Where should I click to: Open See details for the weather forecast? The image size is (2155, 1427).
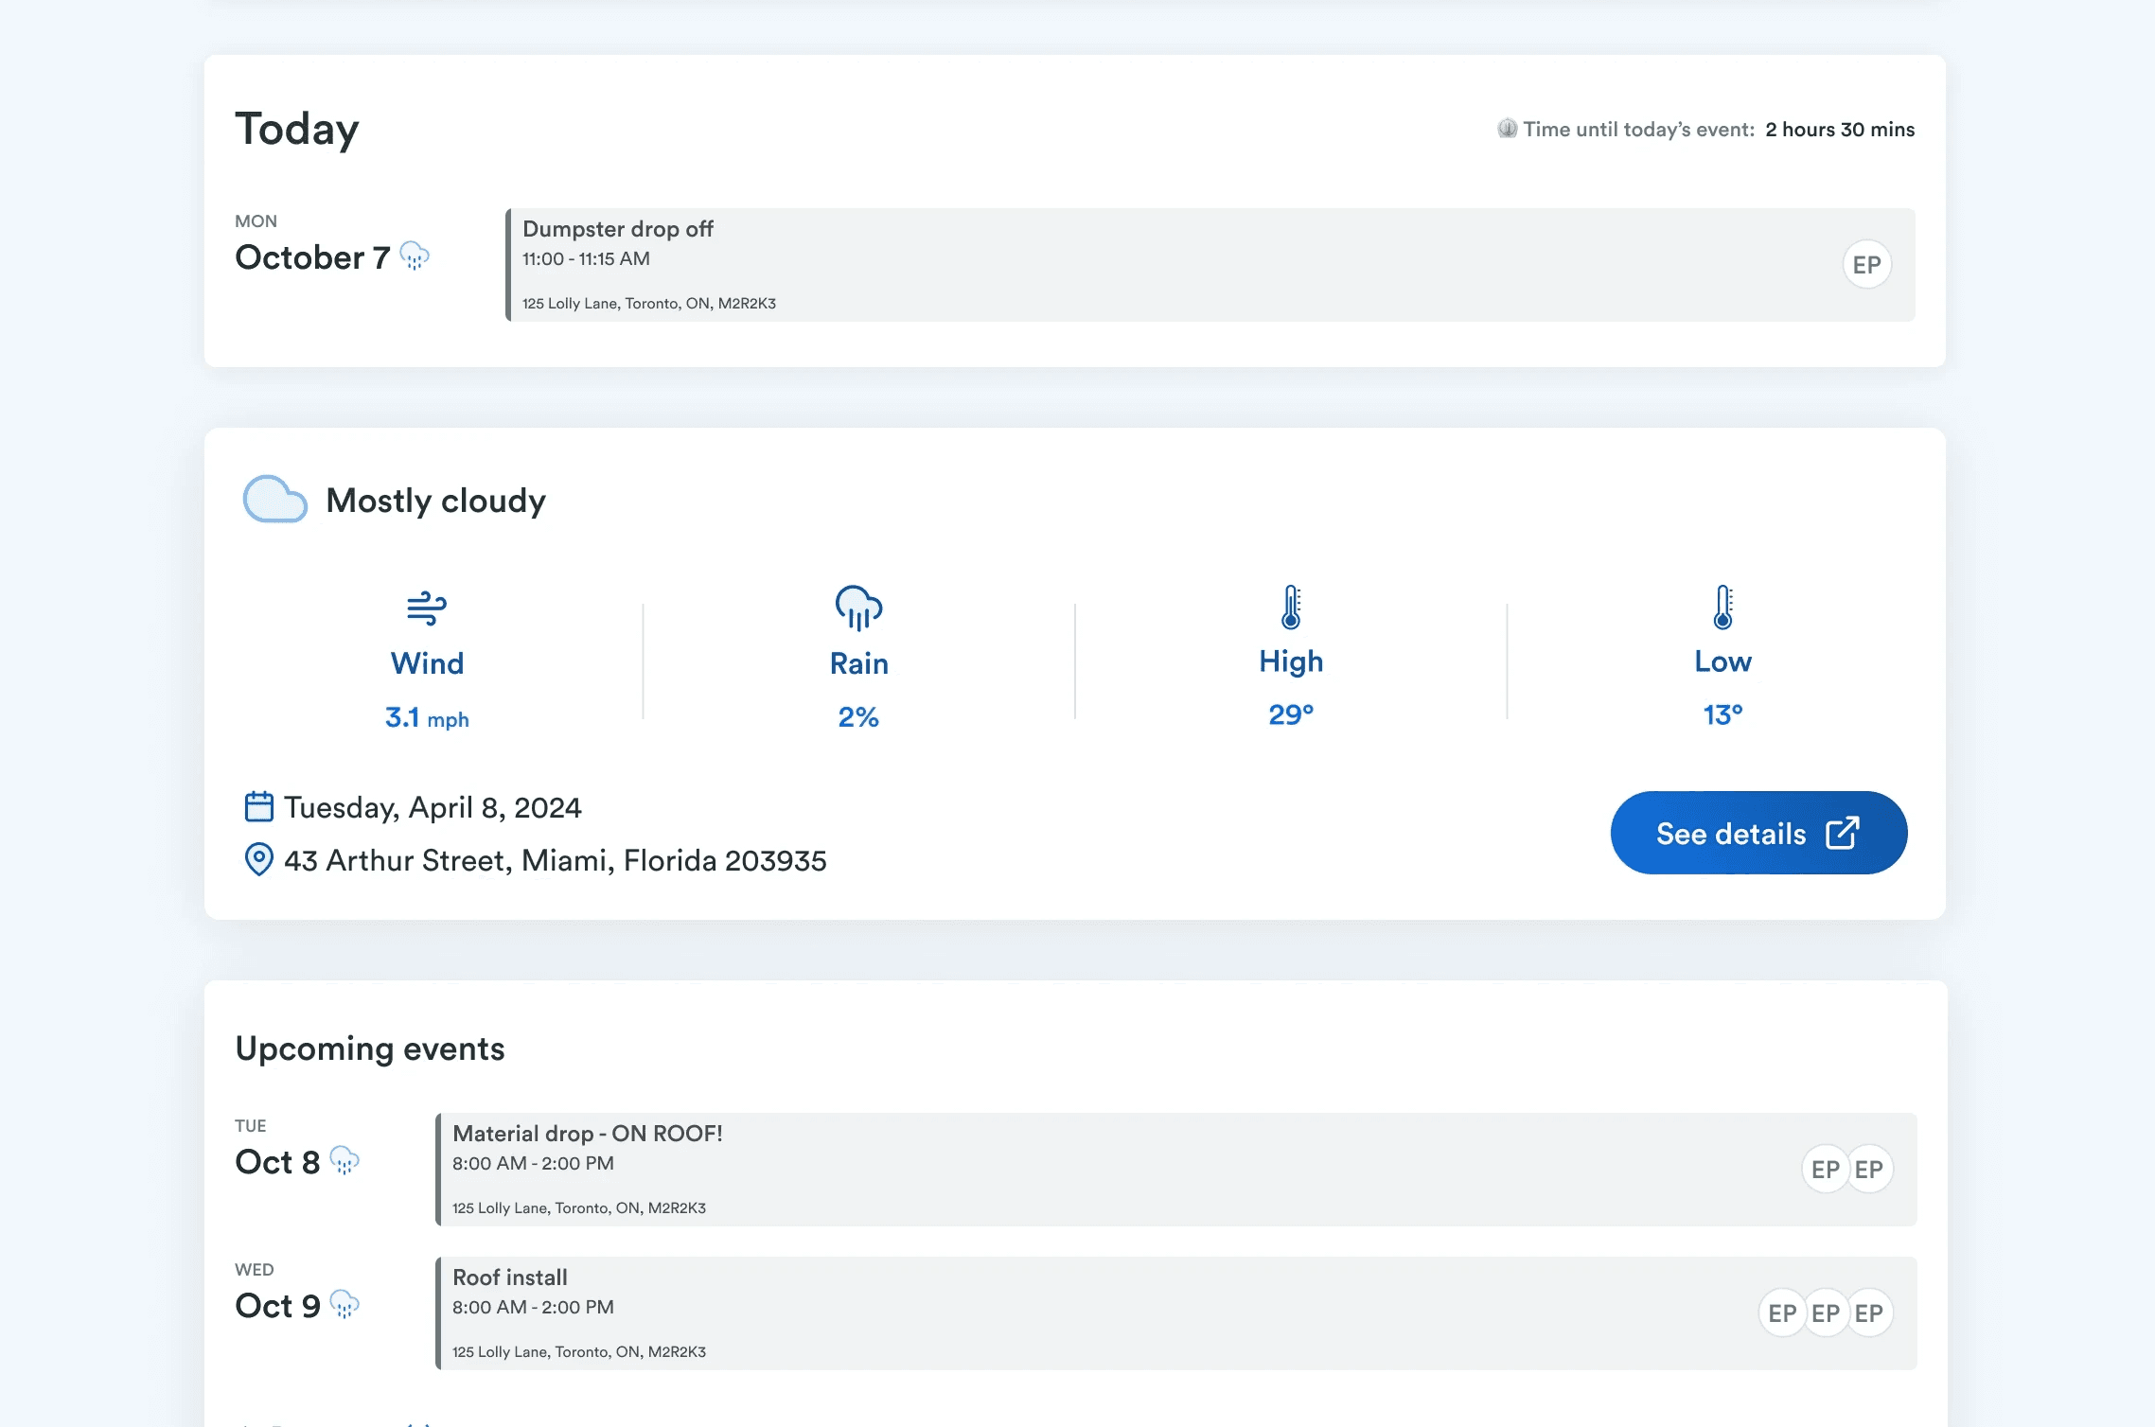1758,833
